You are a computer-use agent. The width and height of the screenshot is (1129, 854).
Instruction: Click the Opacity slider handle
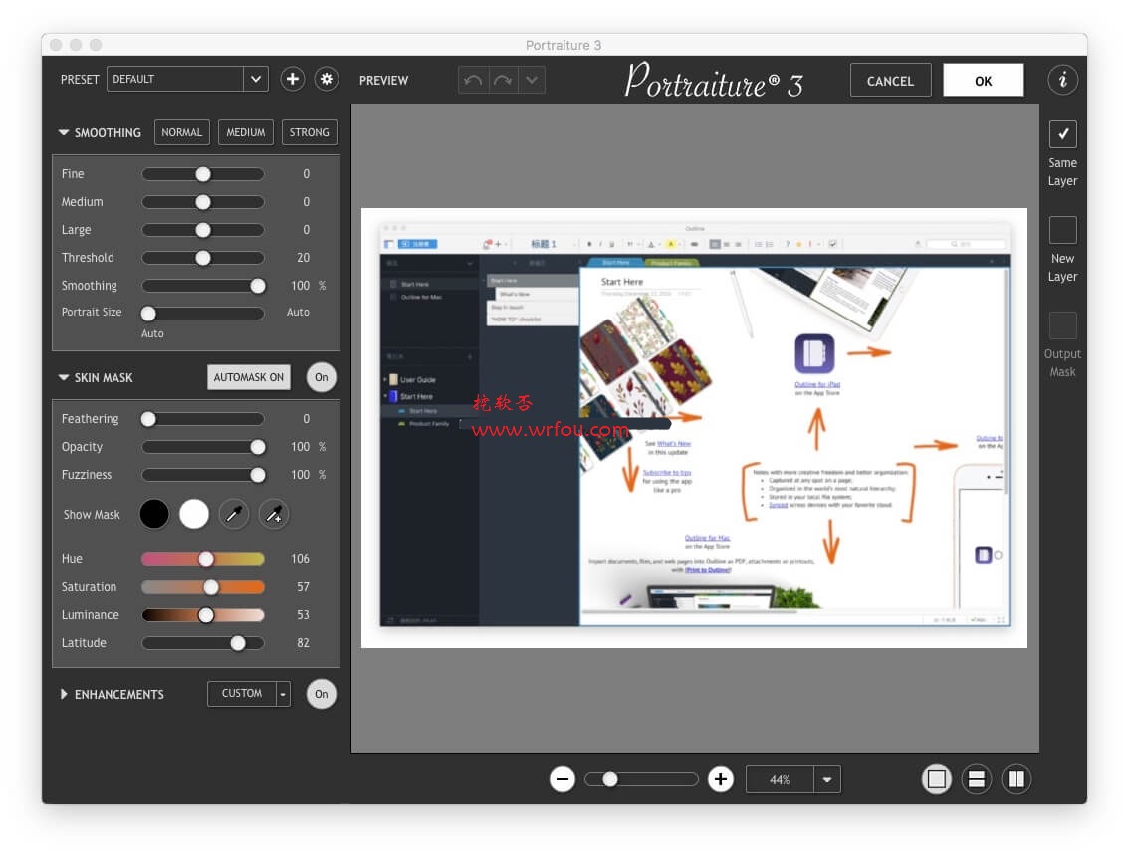click(x=258, y=447)
